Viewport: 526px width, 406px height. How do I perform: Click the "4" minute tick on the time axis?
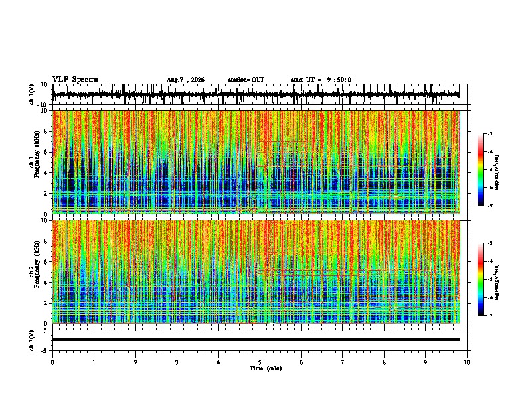tap(219, 362)
